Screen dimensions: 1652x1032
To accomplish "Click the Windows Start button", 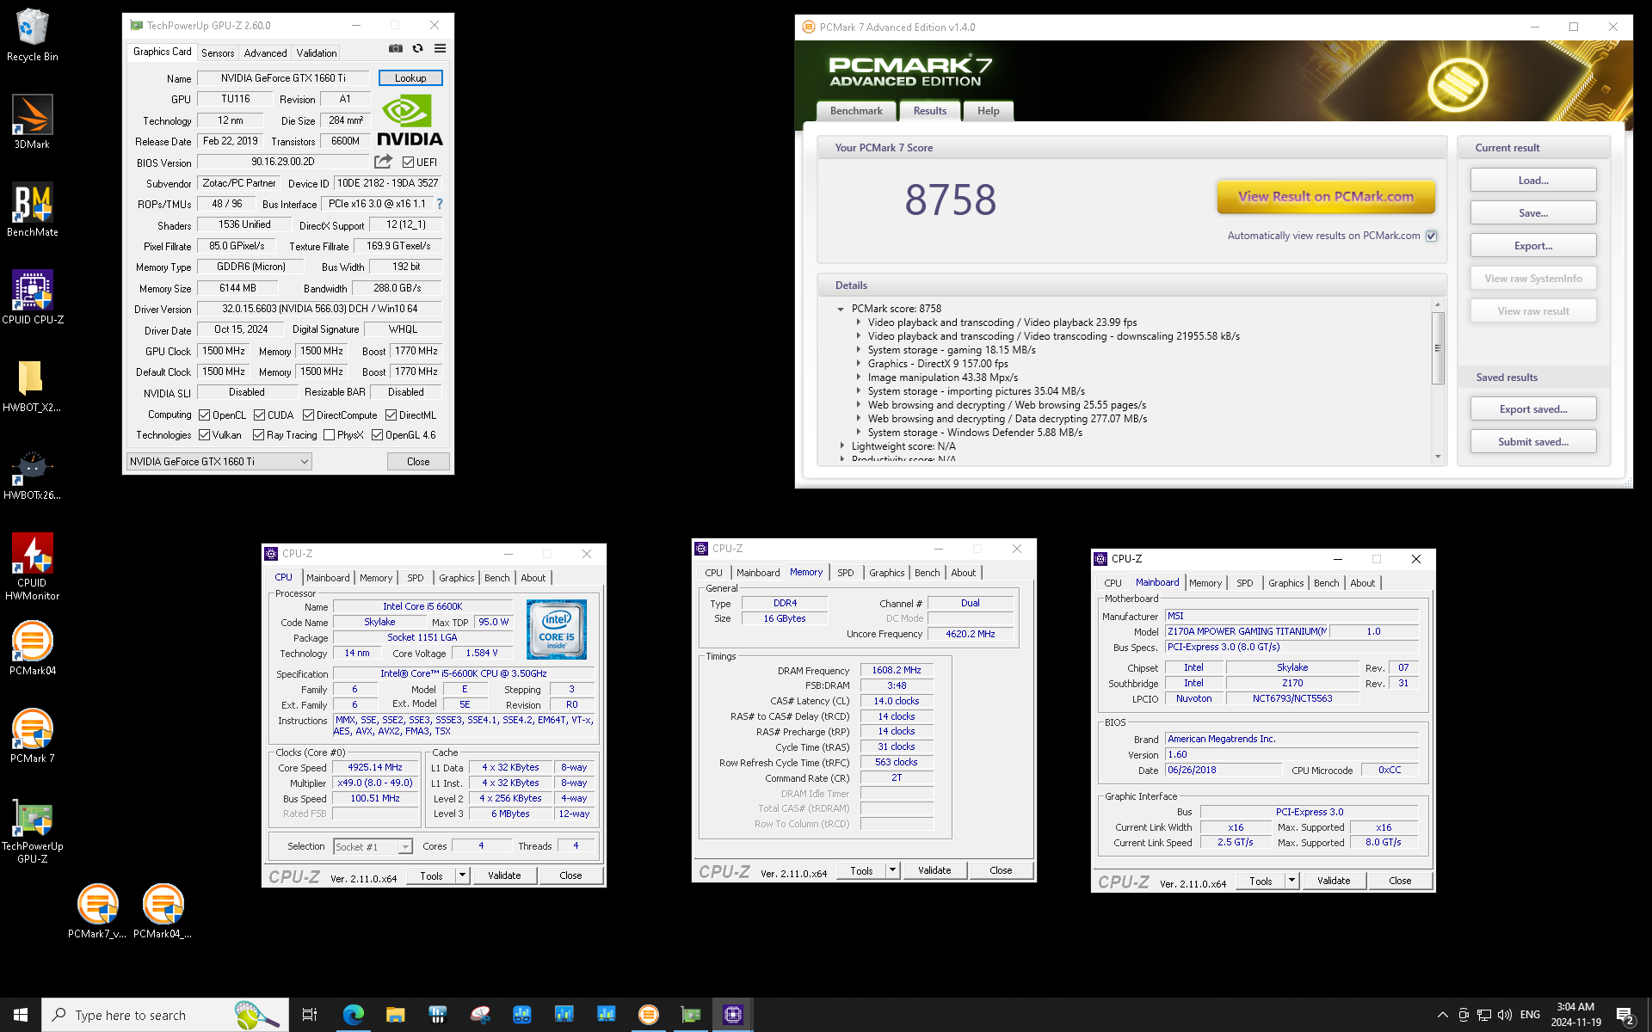I will (x=21, y=1015).
